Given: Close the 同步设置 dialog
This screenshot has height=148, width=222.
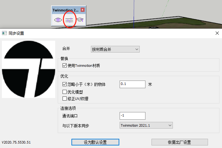Looking at the screenshot, I should (217, 33).
